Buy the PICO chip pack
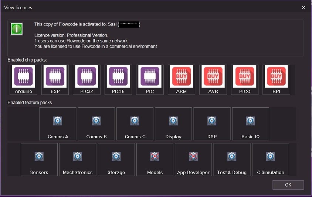 pos(245,77)
